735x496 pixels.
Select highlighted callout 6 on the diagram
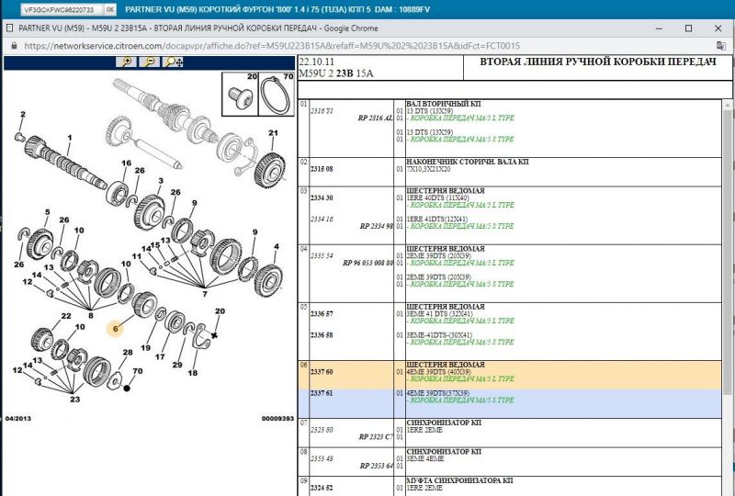pos(116,328)
